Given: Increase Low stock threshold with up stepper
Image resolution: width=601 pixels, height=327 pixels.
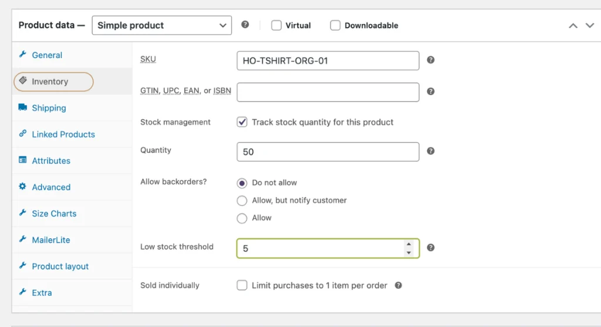Looking at the screenshot, I should (408, 244).
